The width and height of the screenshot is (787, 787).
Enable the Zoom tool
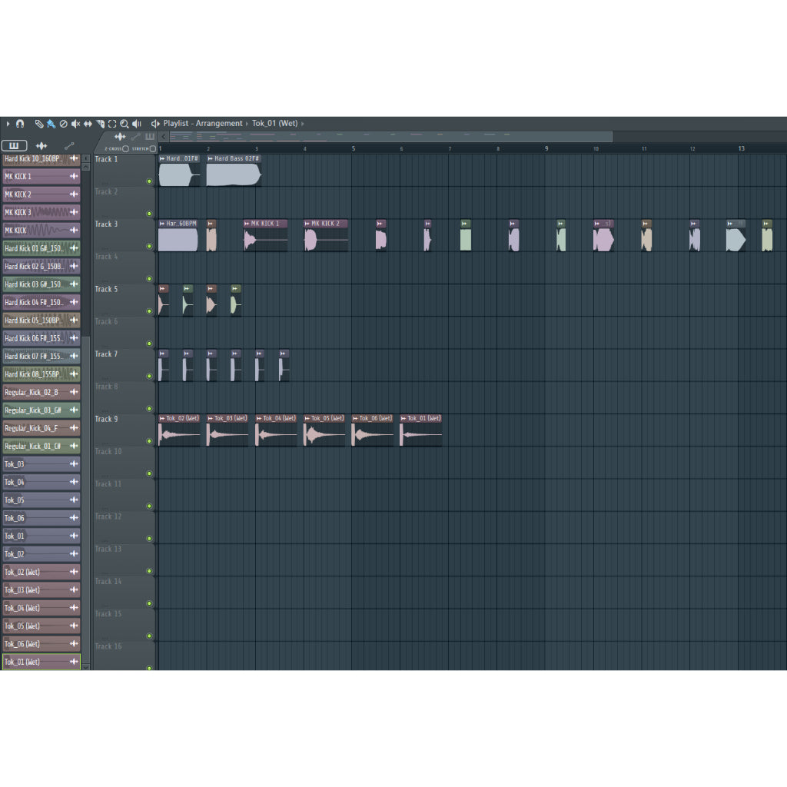[x=124, y=124]
